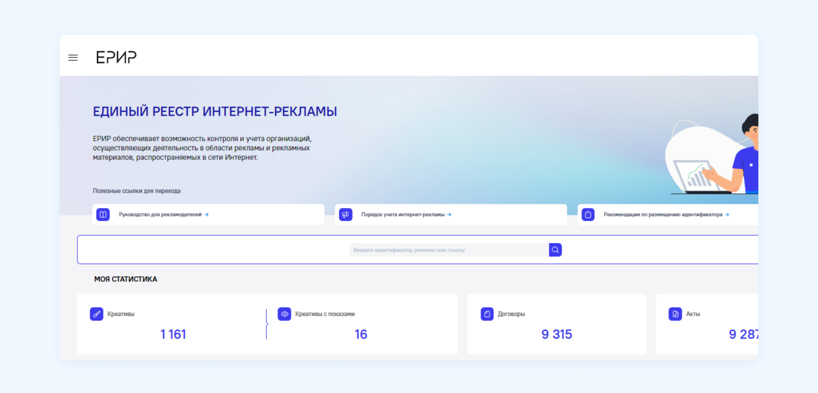The image size is (818, 393).
Task: Open Порядок учета интернет-рекламы link
Action: (403, 214)
